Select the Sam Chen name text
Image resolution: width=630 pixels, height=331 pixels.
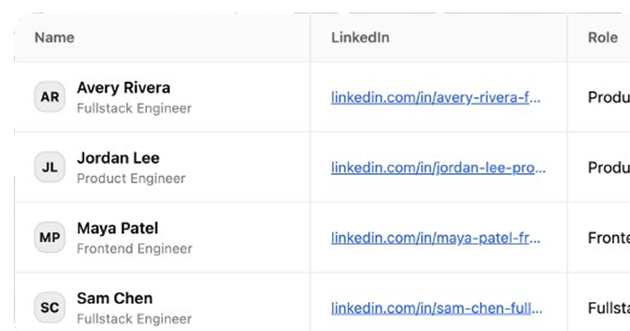tap(115, 298)
